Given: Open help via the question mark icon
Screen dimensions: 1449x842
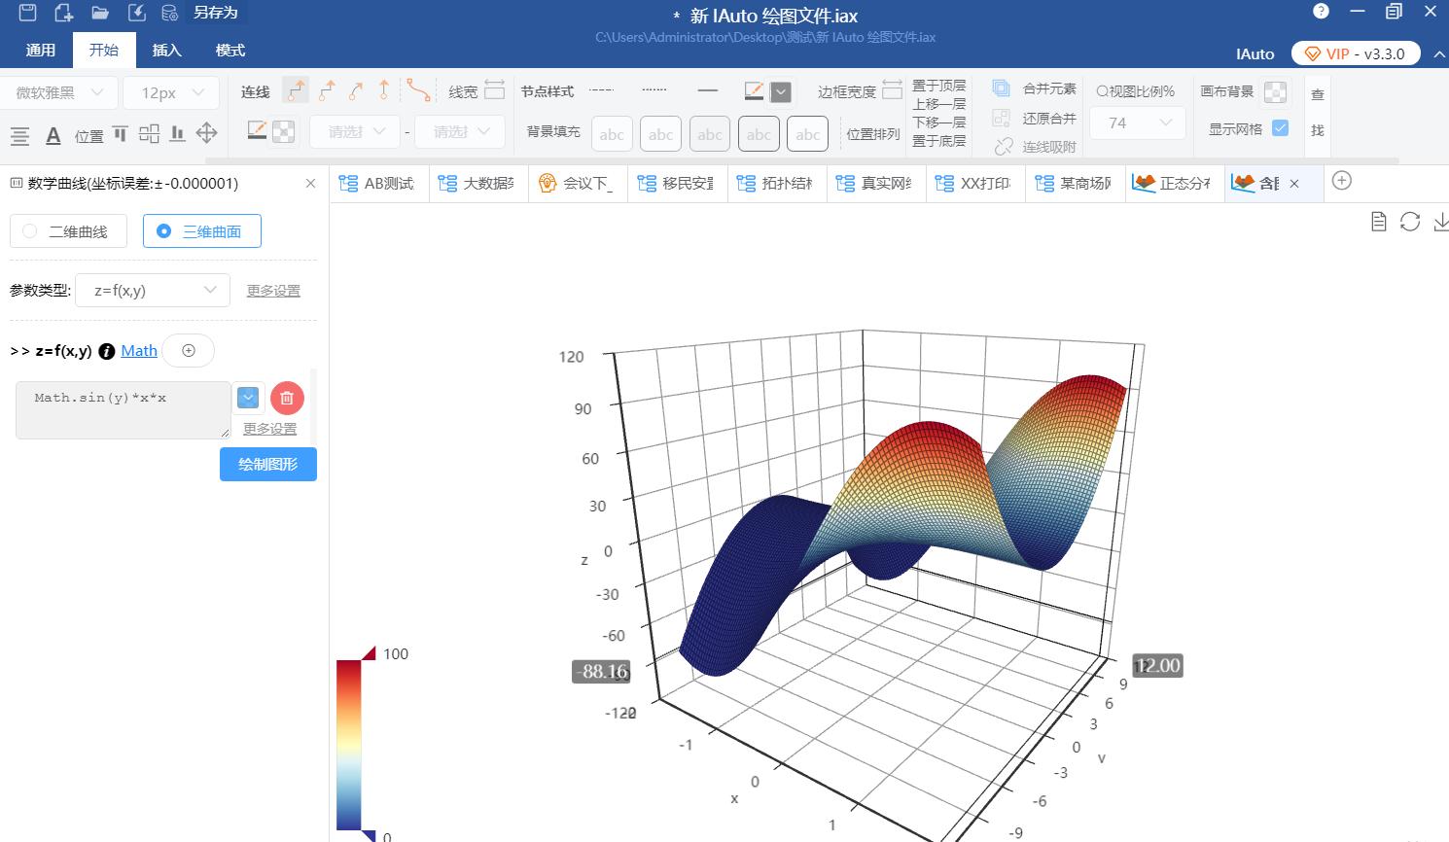Looking at the screenshot, I should point(1321,12).
